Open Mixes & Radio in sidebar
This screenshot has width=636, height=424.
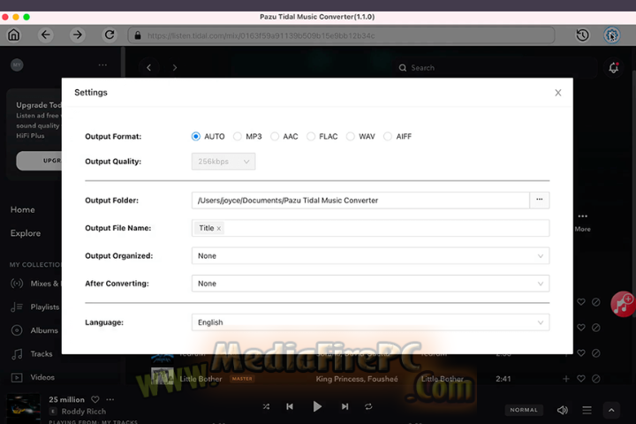coord(35,284)
